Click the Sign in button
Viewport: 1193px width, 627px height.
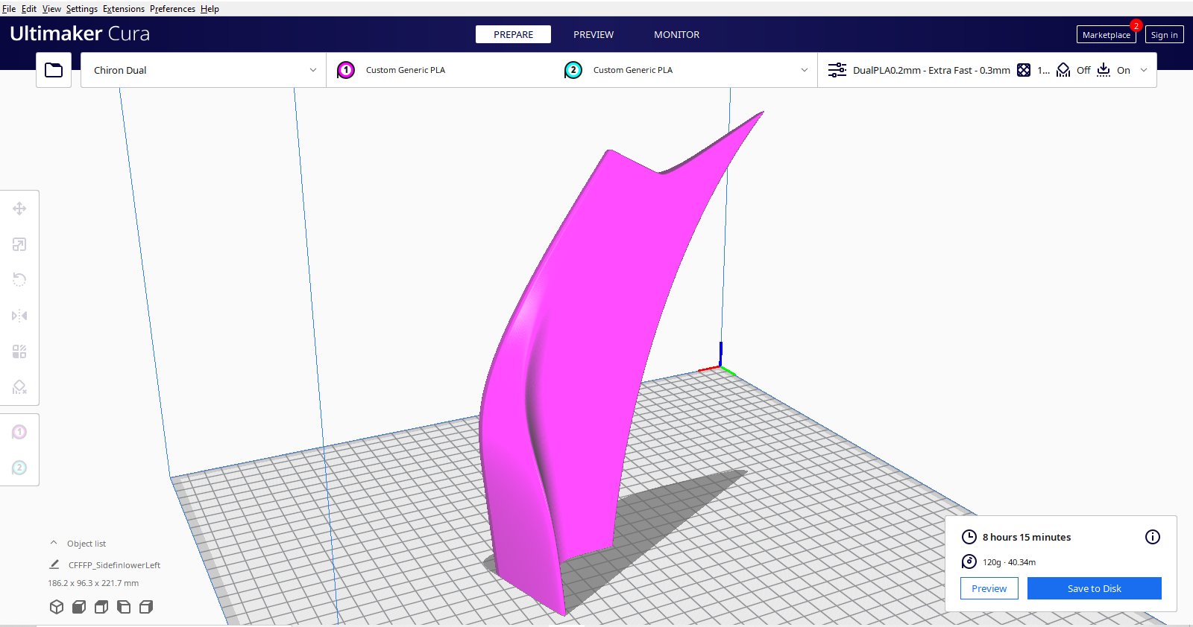click(1165, 35)
